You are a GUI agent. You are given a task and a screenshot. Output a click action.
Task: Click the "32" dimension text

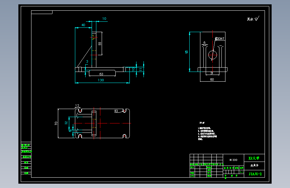tap(66, 123)
